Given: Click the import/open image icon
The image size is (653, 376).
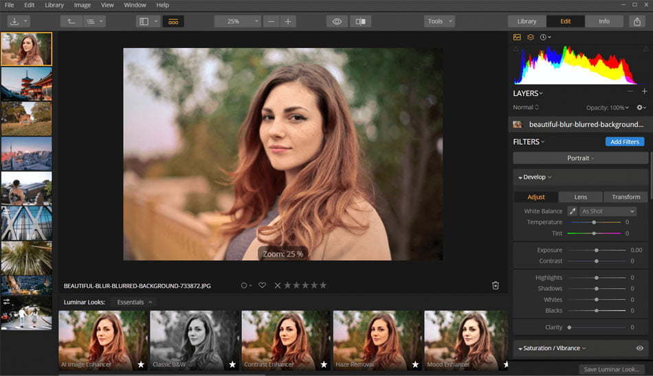Looking at the screenshot, I should [x=14, y=21].
